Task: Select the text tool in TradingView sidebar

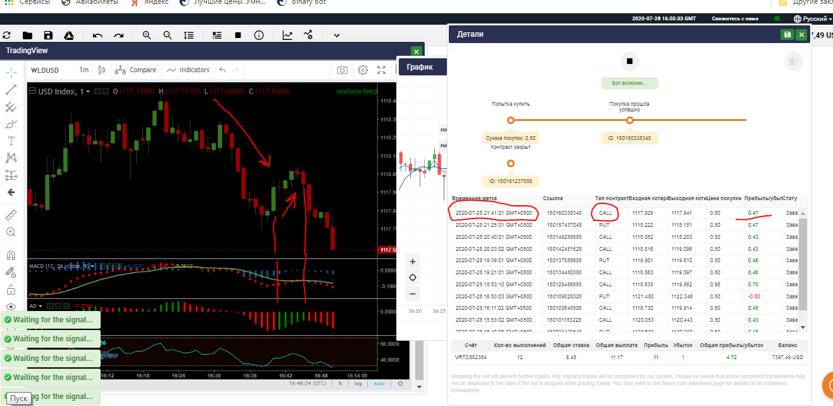Action: pos(11,141)
